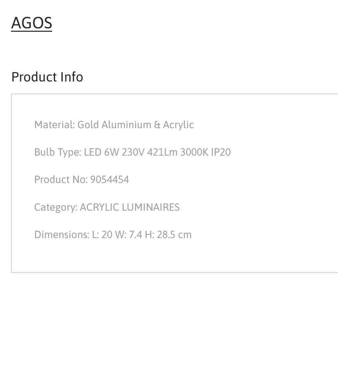Viewport: 338px width, 370px height.
Task: Click the Material: label text
Action: click(x=54, y=125)
